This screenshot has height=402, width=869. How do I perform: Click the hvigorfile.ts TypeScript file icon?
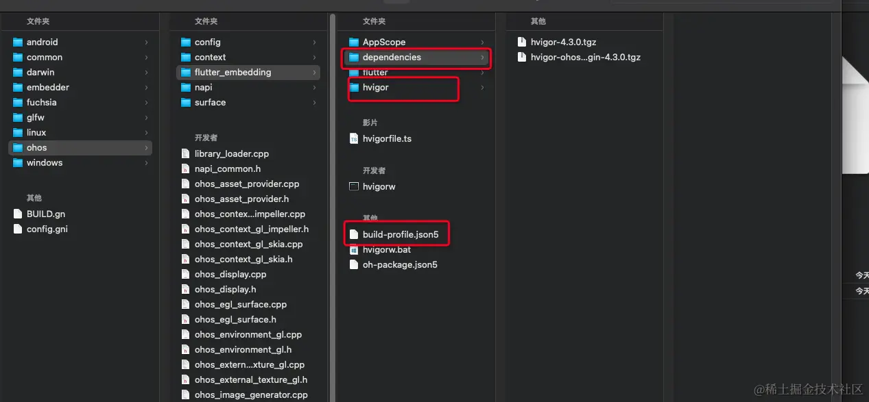(354, 138)
